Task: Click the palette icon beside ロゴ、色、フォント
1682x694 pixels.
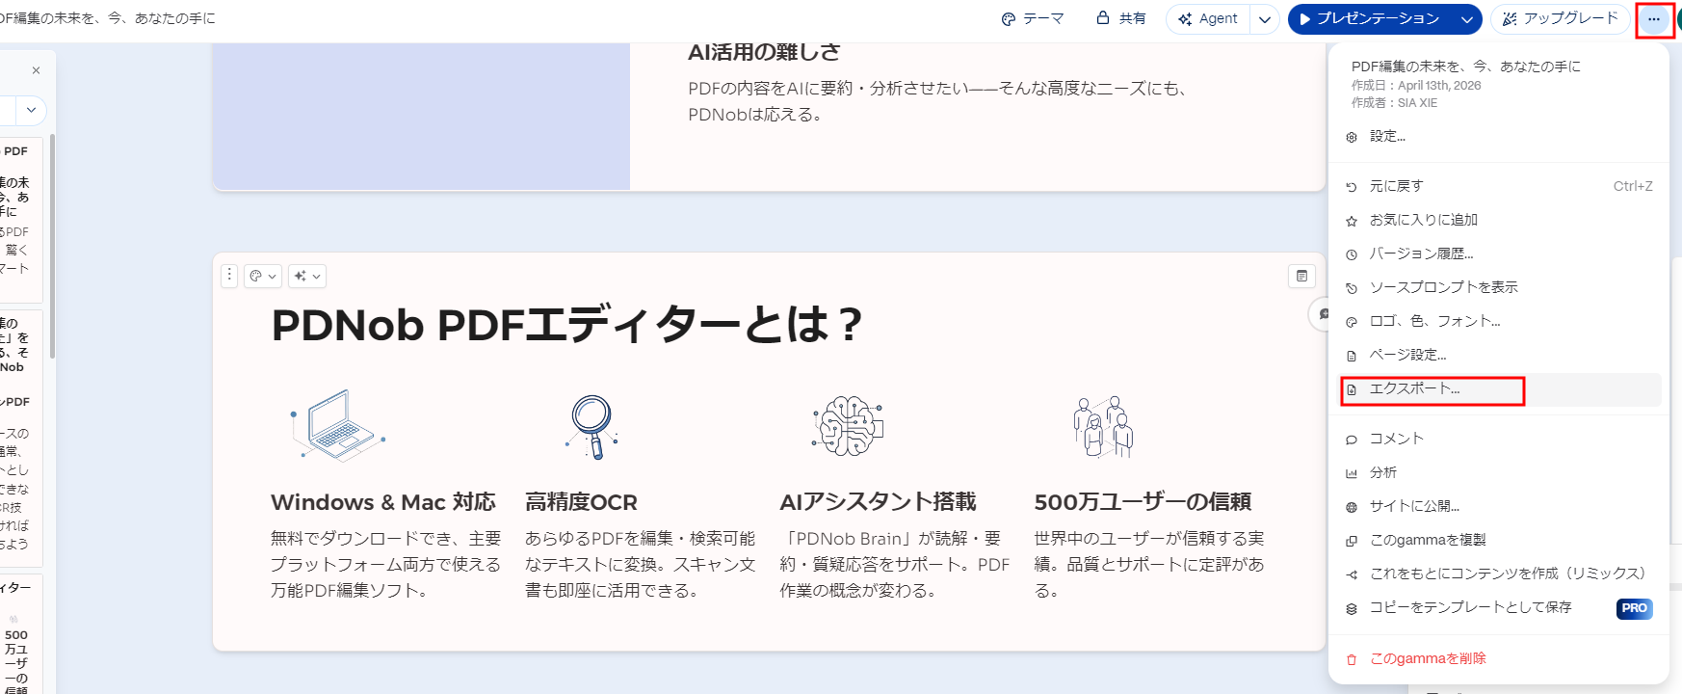Action: pos(1352,322)
